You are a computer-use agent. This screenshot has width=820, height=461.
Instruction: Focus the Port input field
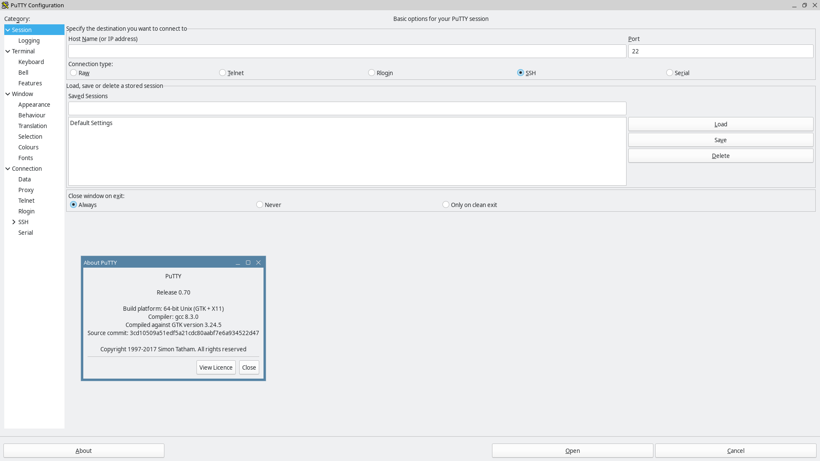click(x=720, y=51)
